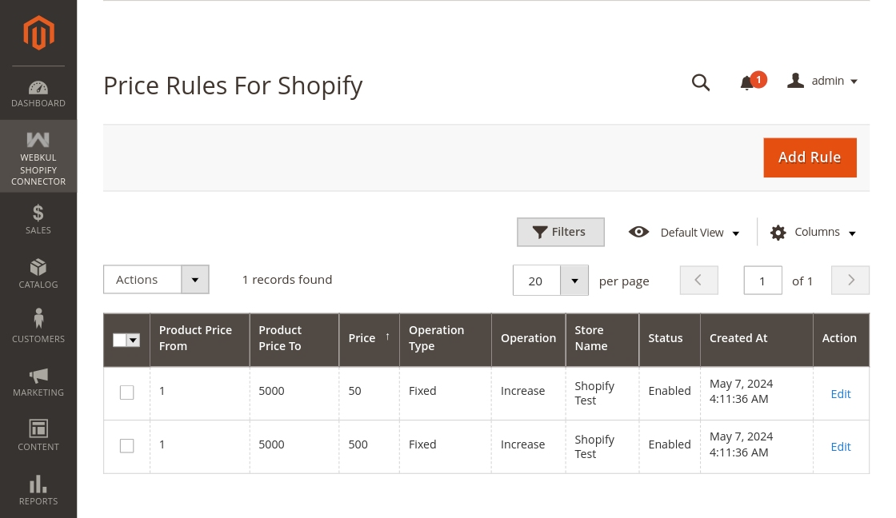Open the Catalog menu
The height and width of the screenshot is (518, 896).
click(38, 273)
